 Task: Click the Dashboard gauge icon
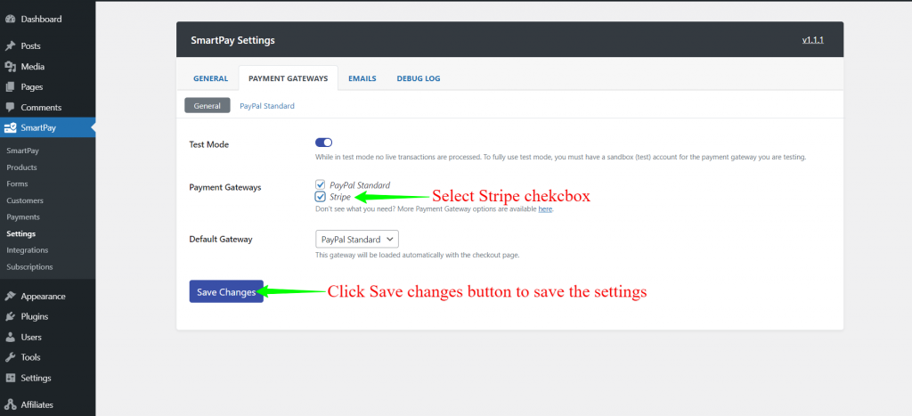coord(10,20)
